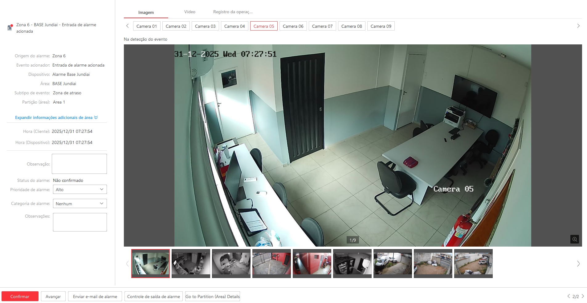Screen dimensions: 587x303
Task: Click the Observação text field
Action: 79,164
